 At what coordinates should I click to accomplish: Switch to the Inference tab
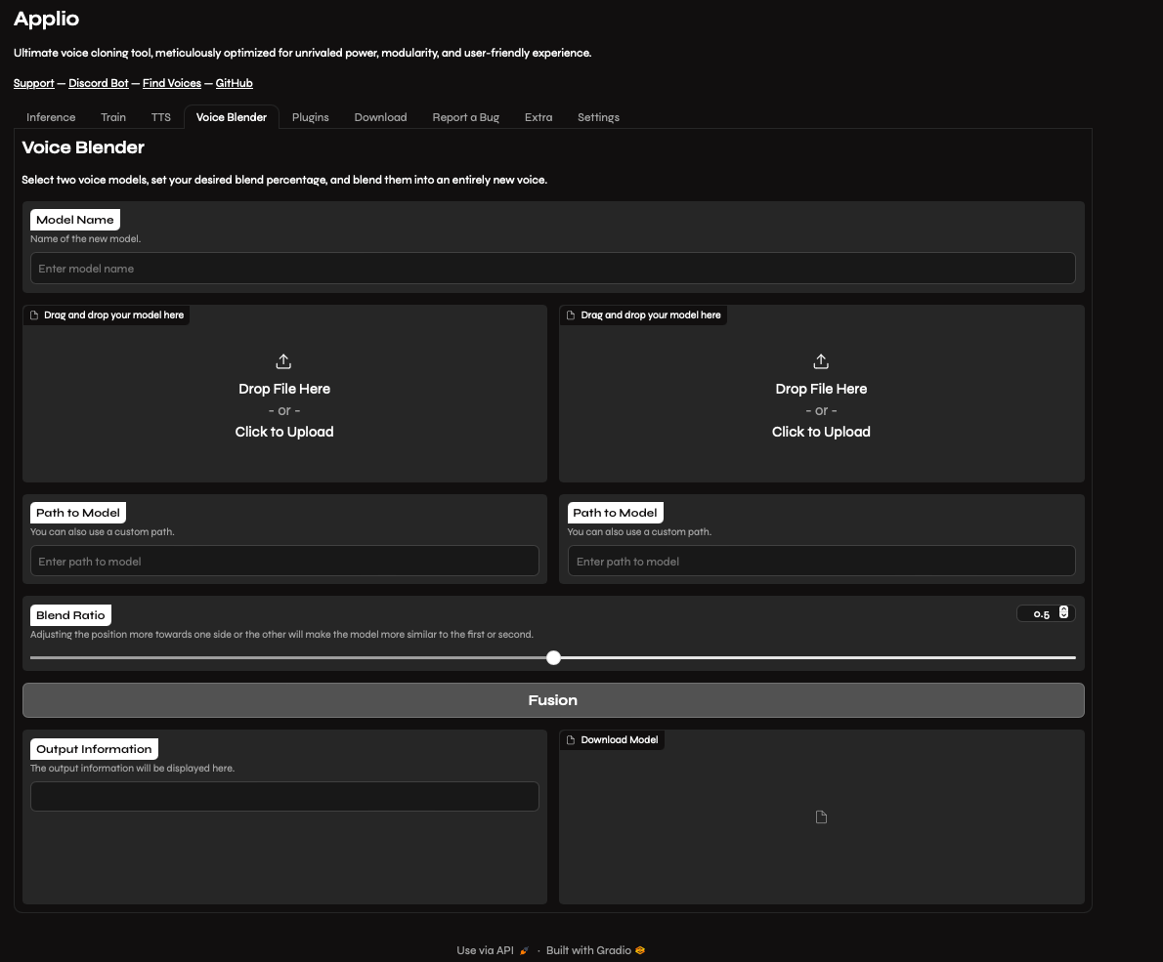[x=51, y=117]
